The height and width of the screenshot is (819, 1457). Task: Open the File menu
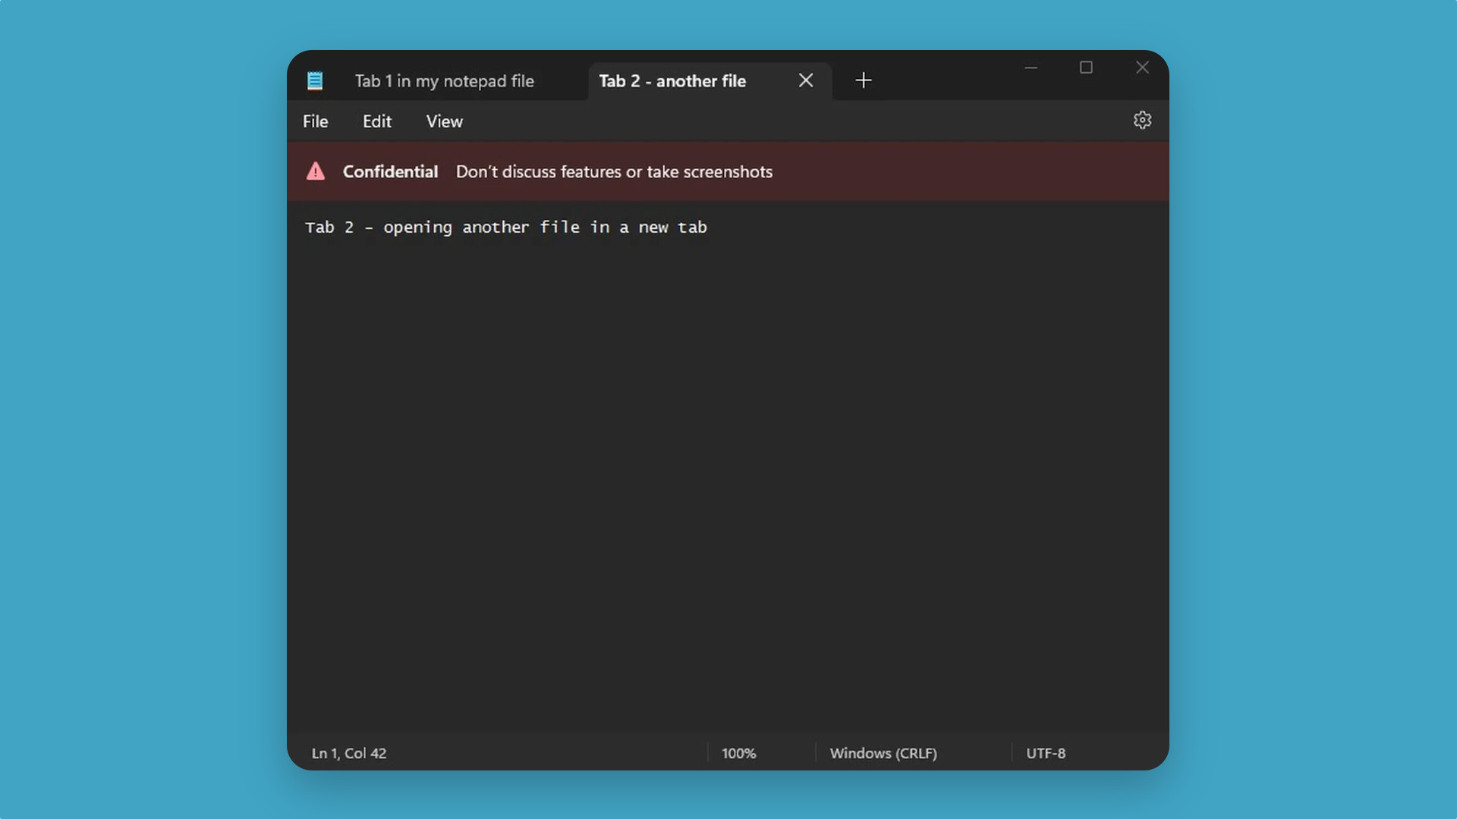pos(315,121)
